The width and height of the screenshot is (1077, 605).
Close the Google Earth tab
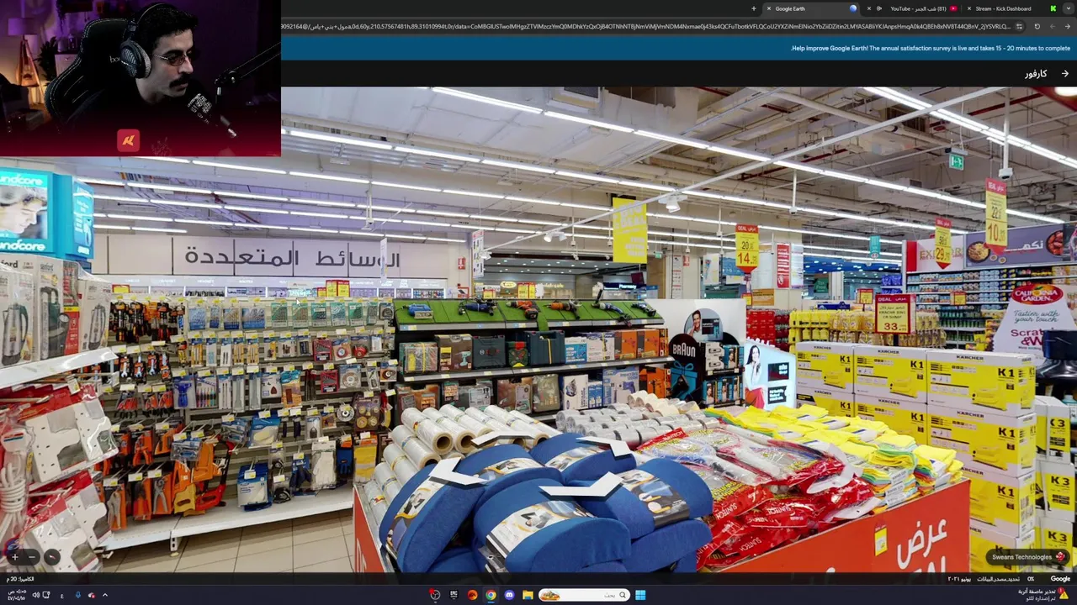768,8
